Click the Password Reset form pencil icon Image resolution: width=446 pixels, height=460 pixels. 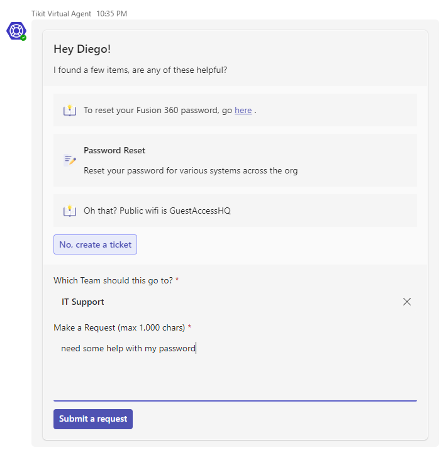click(x=70, y=160)
